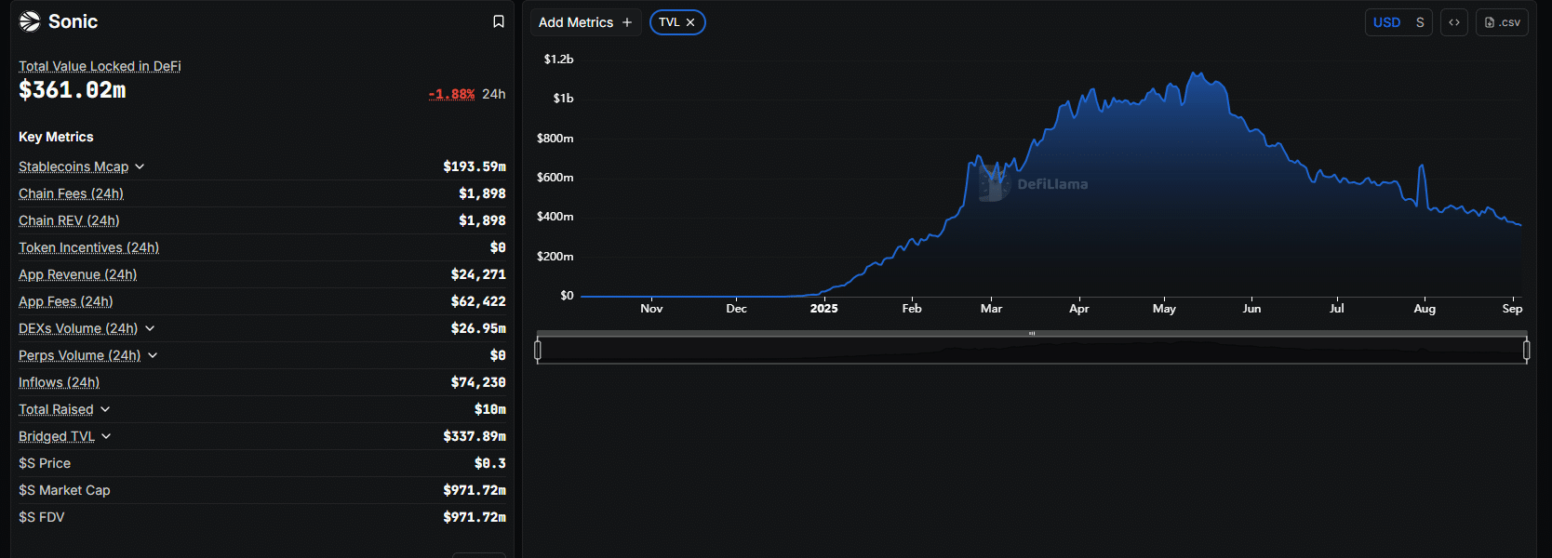Click the -1.88% 24h change value

(451, 94)
